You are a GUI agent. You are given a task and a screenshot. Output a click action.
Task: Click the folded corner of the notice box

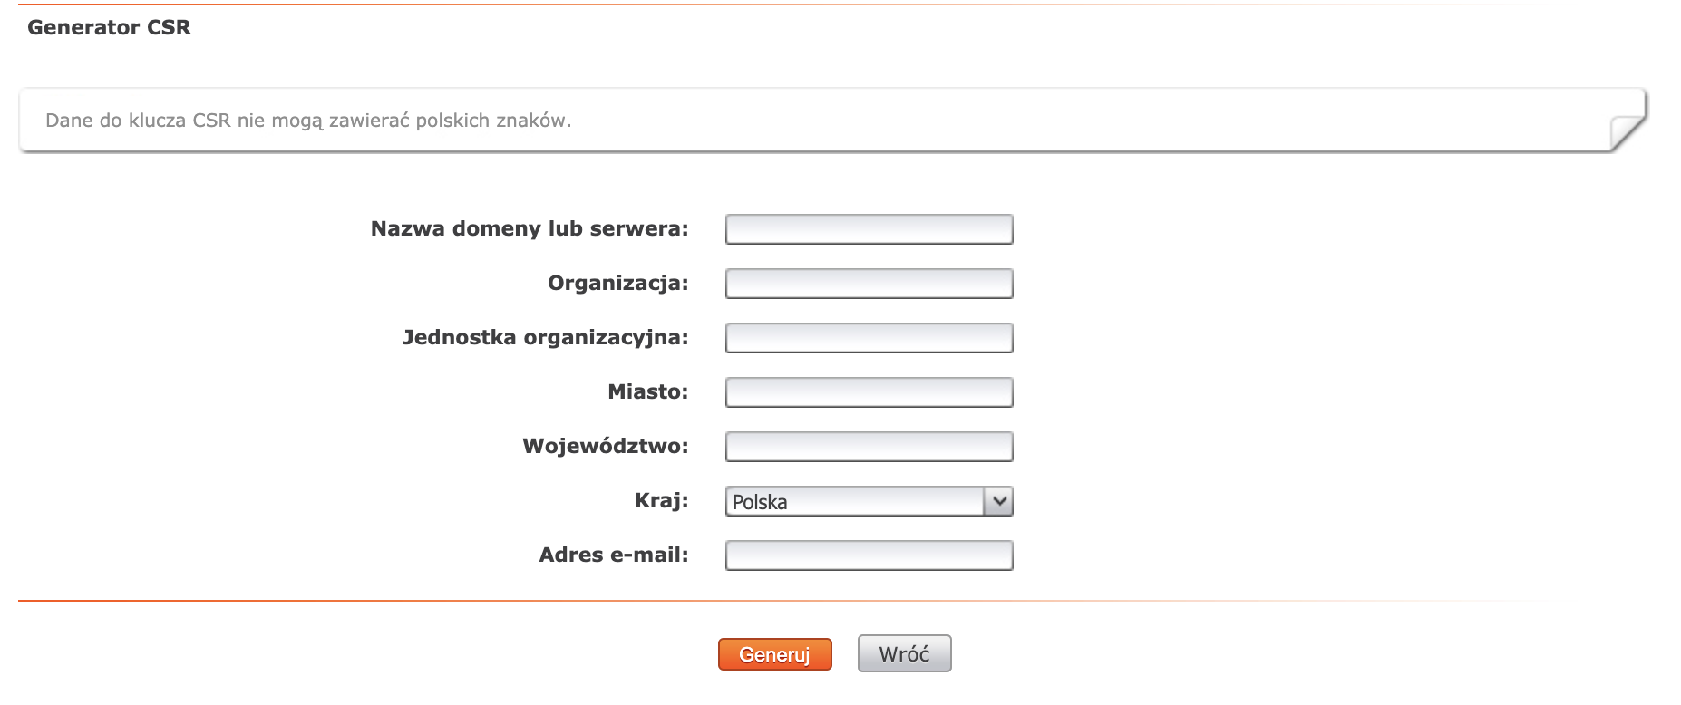tap(1628, 133)
